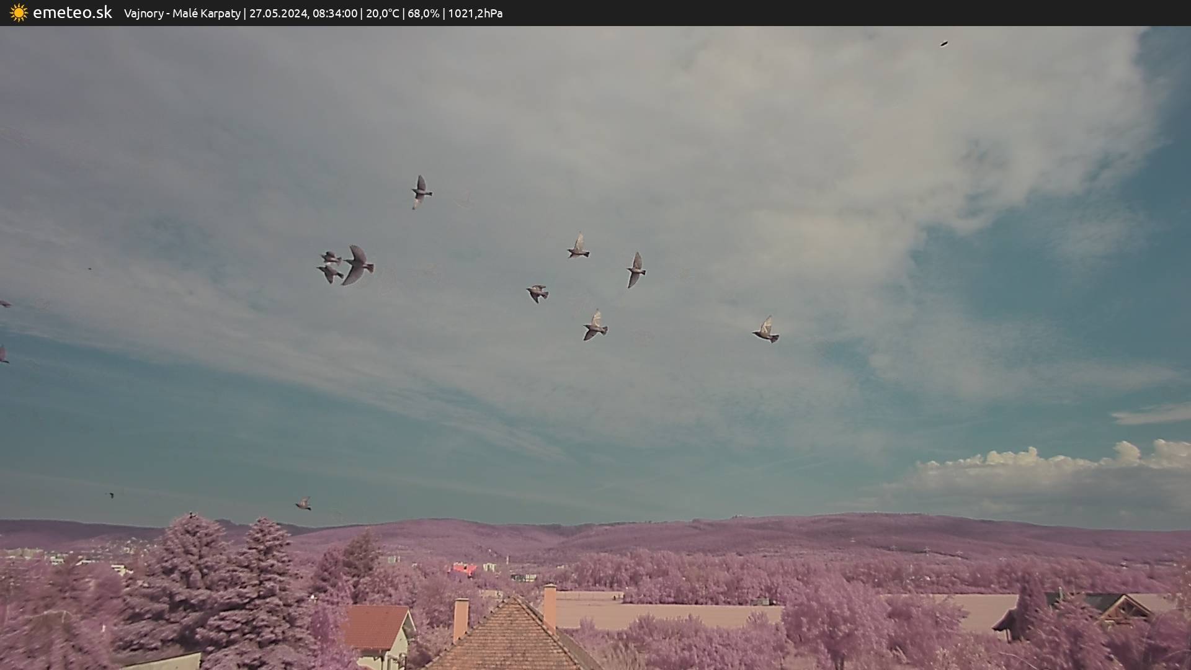Click the small dark speck near top-right corner
Screen dimensions: 1191x670
point(944,44)
